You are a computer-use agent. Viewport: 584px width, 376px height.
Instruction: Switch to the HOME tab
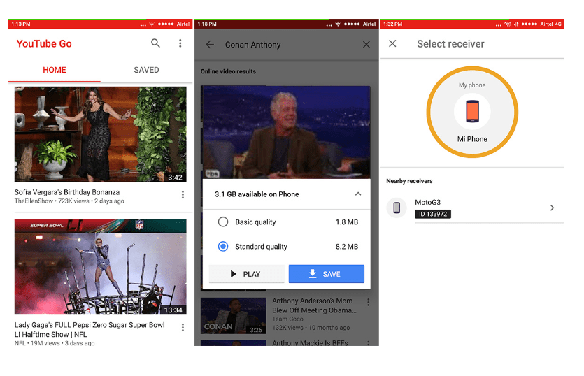coord(55,70)
